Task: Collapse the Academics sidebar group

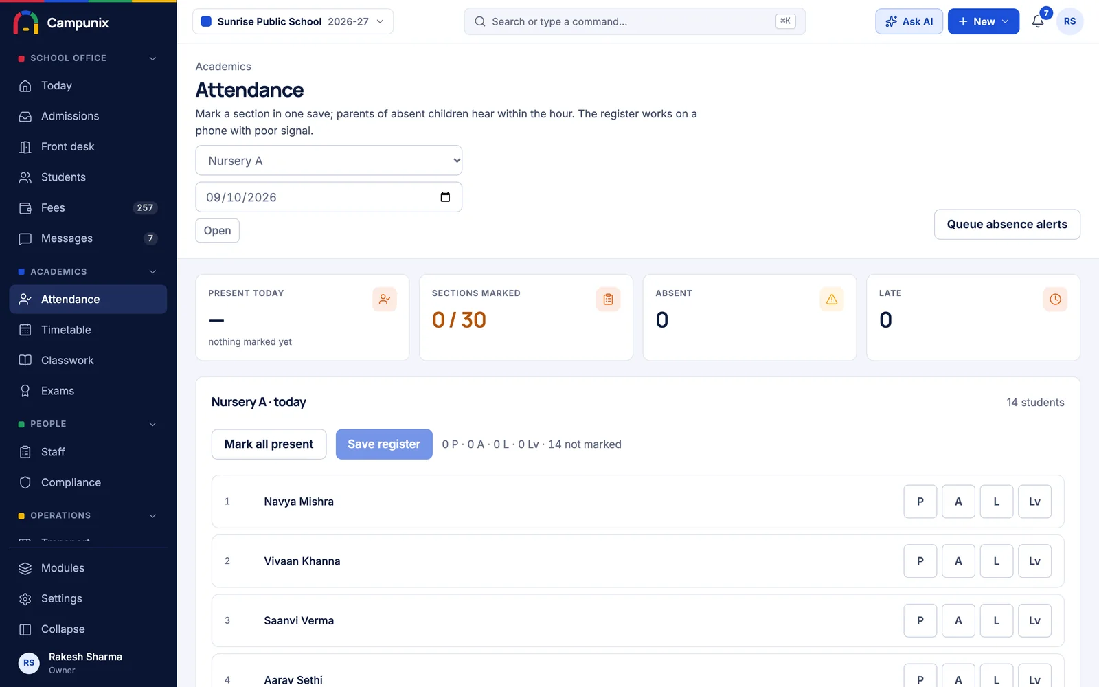Action: point(152,272)
